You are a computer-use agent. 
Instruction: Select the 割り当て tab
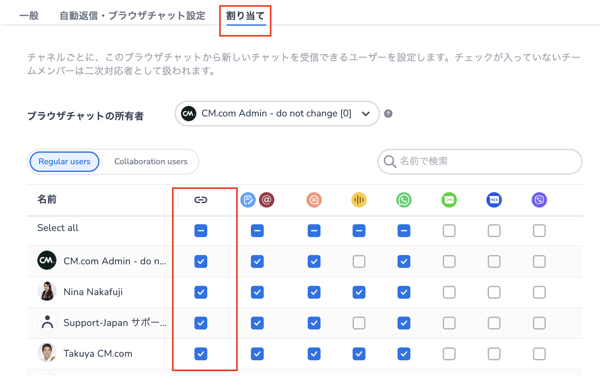coord(245,16)
